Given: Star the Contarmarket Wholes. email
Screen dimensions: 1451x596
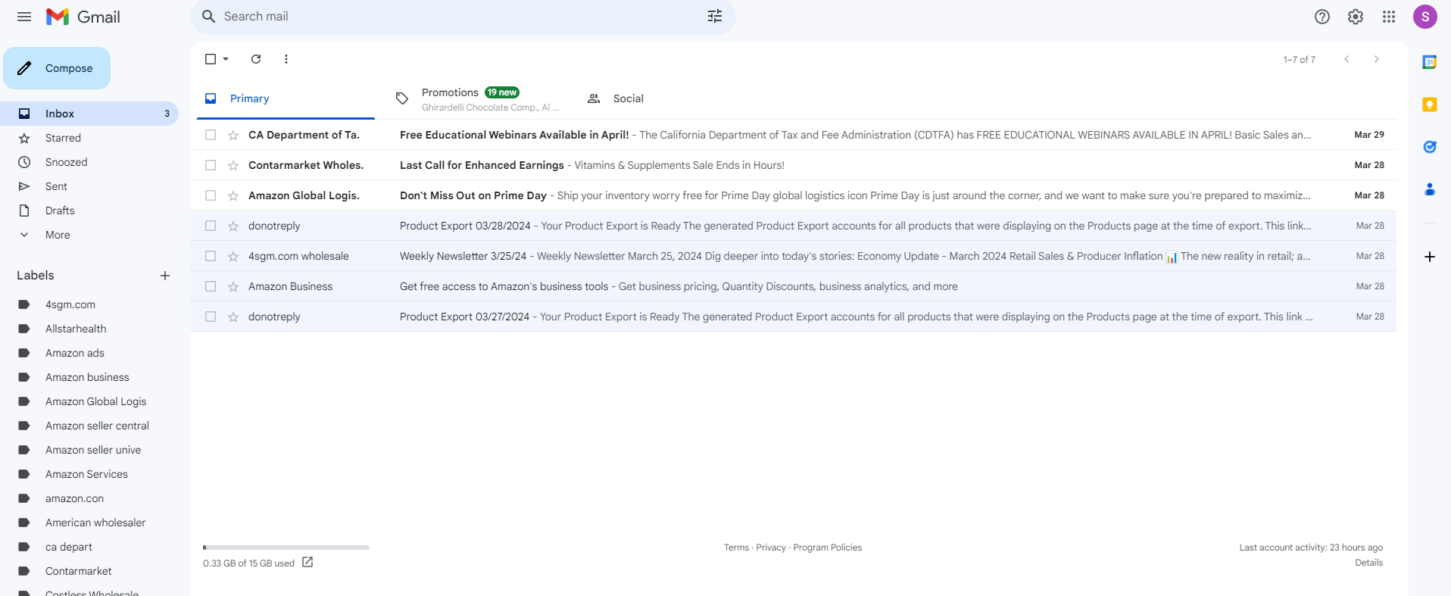Looking at the screenshot, I should click(233, 165).
